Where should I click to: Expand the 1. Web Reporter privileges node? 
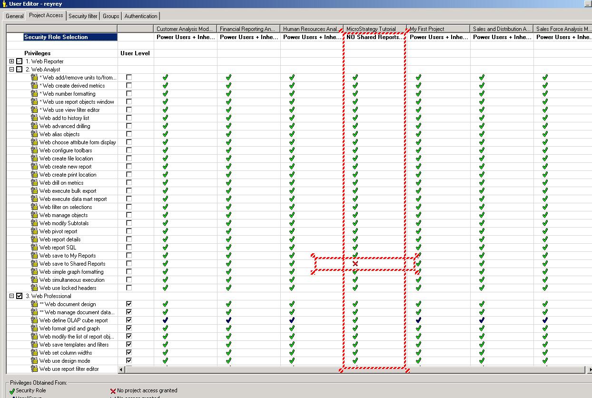pyautogui.click(x=10, y=61)
